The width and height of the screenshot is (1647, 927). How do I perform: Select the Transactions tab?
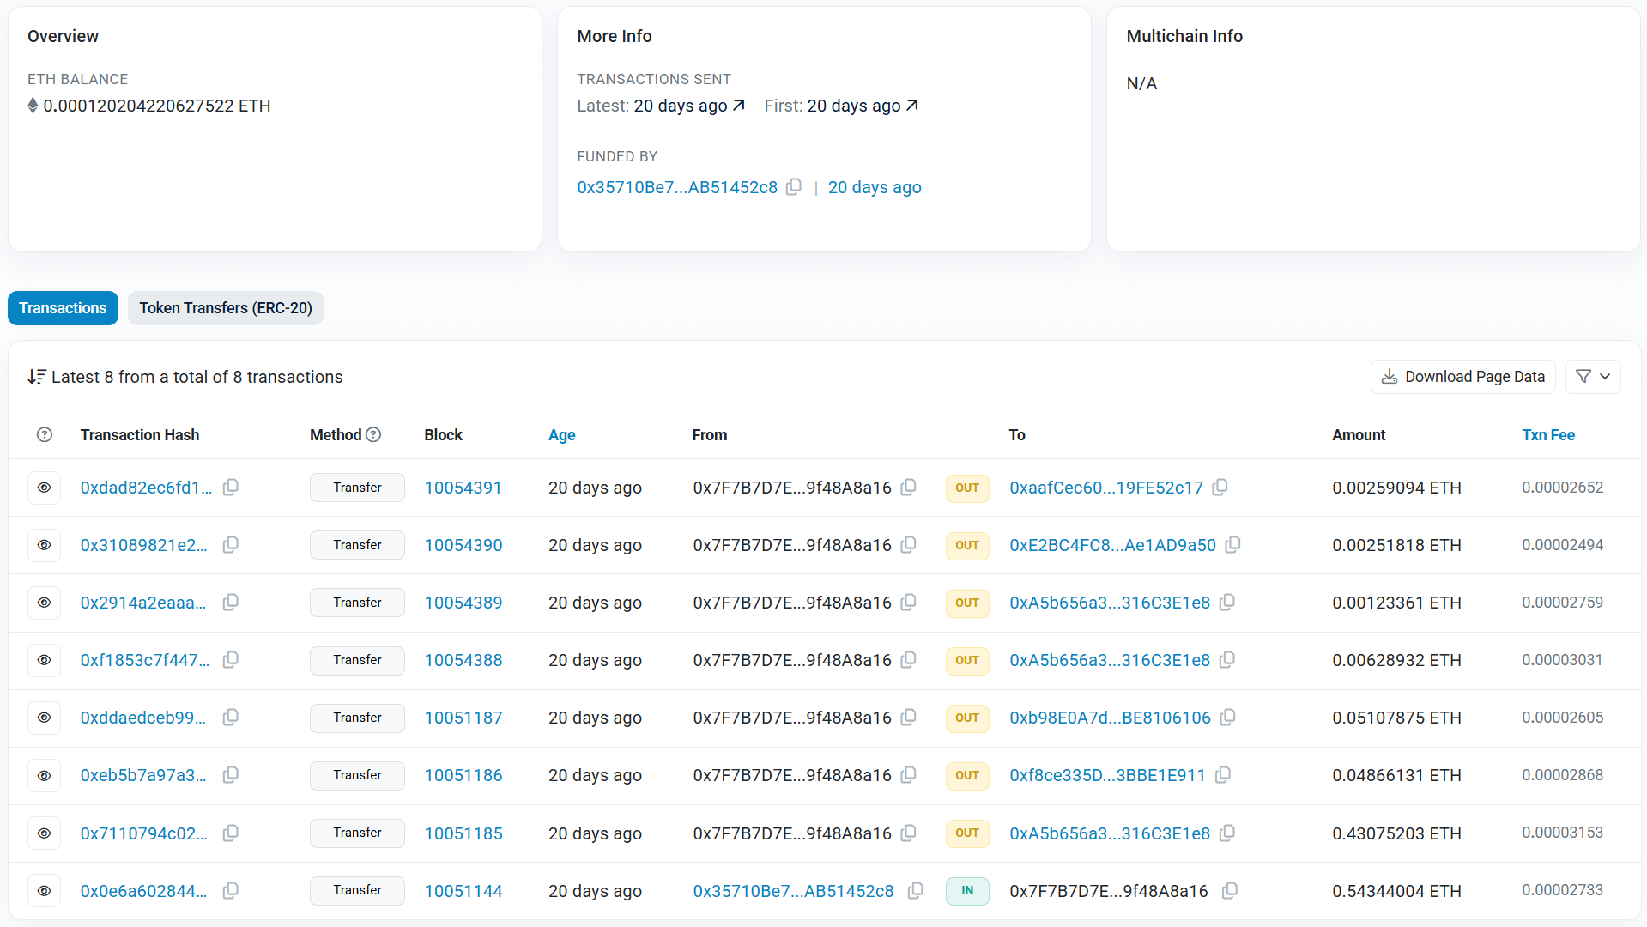[x=63, y=308]
